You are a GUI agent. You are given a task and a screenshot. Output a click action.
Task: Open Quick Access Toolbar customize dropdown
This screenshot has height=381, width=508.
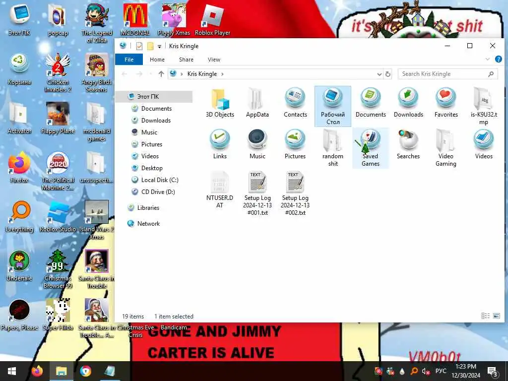(x=159, y=46)
